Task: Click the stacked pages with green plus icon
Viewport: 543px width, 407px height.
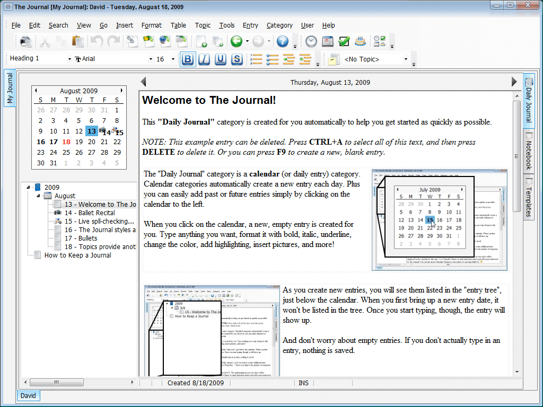Action: [217, 41]
